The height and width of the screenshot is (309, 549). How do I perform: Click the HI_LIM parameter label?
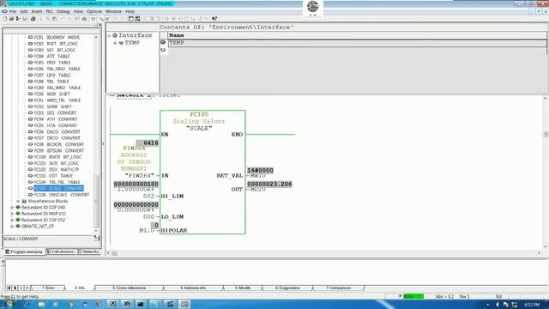coord(172,197)
